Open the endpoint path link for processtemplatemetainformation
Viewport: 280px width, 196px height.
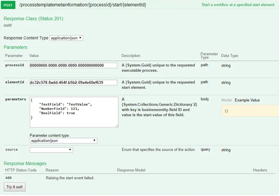point(82,5)
